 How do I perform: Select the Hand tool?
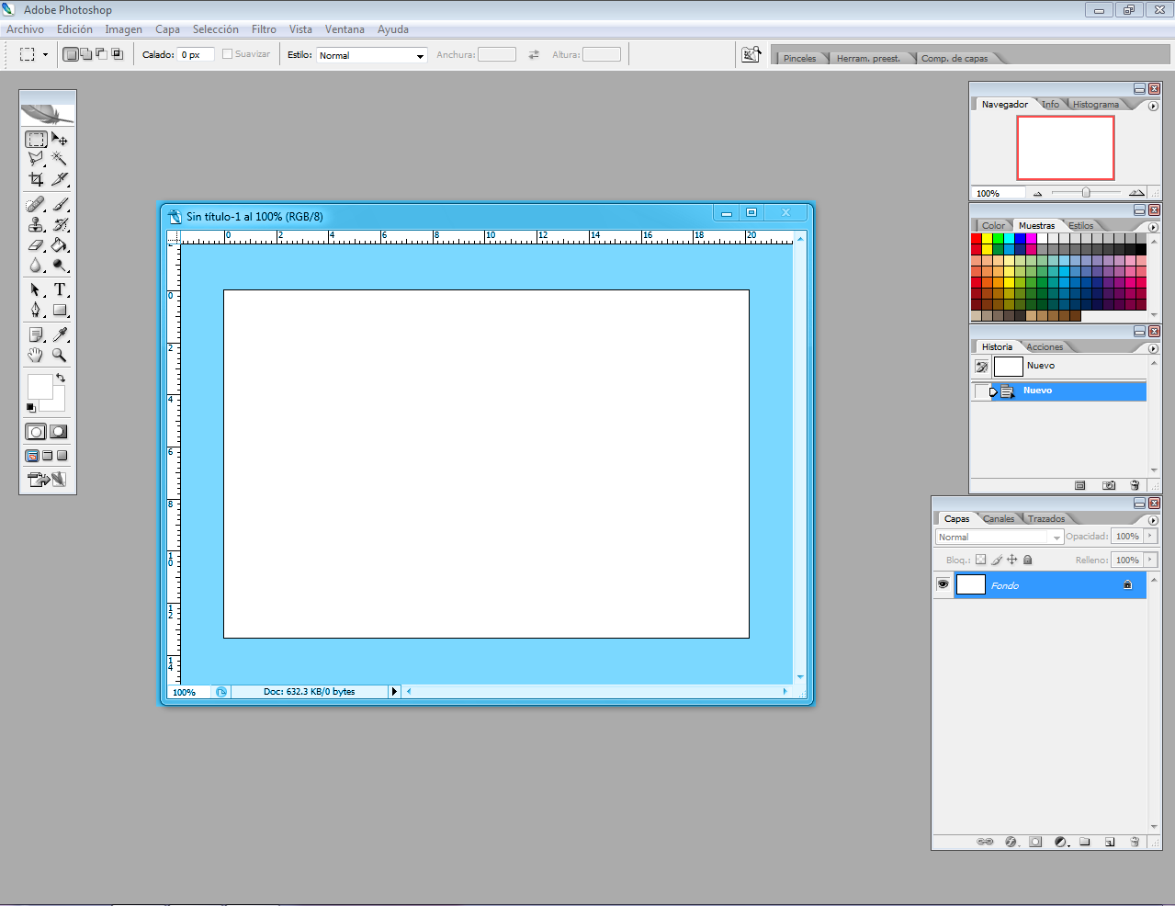(36, 355)
